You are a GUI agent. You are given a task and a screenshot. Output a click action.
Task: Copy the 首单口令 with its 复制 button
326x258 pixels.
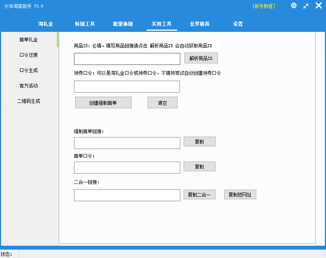point(199,167)
